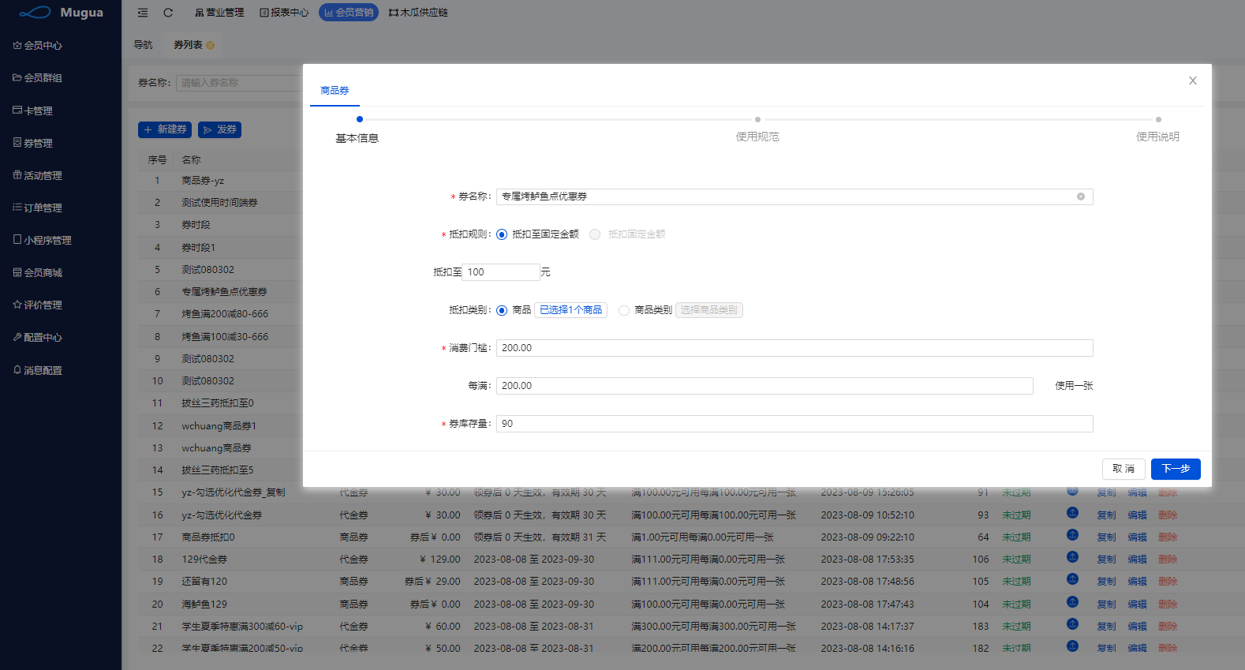Click 券名称 search input behind dialog
The height and width of the screenshot is (670, 1245).
point(239,83)
